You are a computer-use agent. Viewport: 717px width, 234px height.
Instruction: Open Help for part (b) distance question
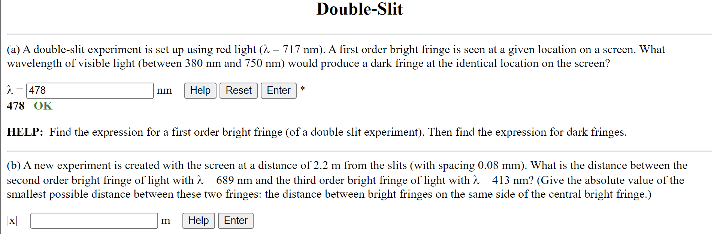pyautogui.click(x=199, y=221)
